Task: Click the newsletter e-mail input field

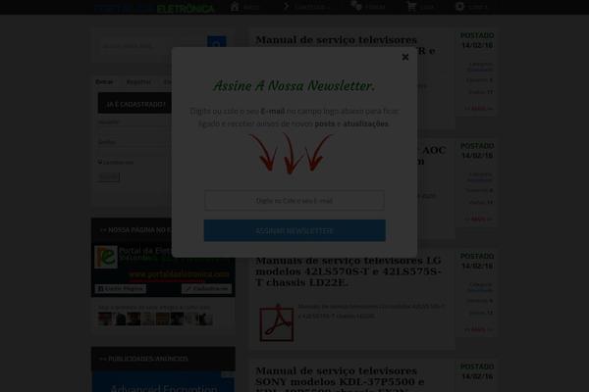Action: (294, 200)
